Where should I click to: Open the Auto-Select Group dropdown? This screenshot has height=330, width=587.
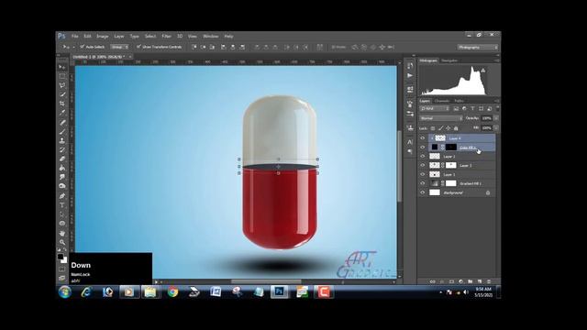(x=119, y=47)
